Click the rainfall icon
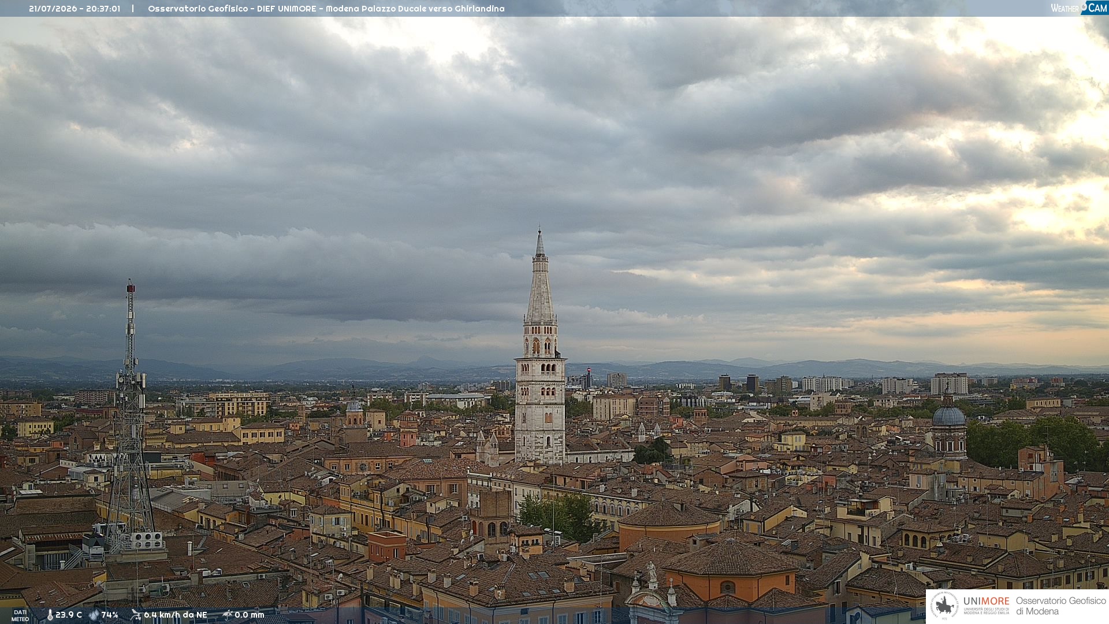The width and height of the screenshot is (1109, 624). 227,615
